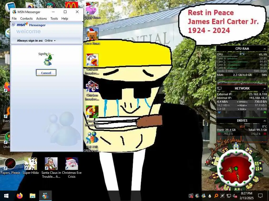This screenshot has height=201, width=269.
Task: Click the green upload double-chevron in the network widget
Action: [265, 112]
